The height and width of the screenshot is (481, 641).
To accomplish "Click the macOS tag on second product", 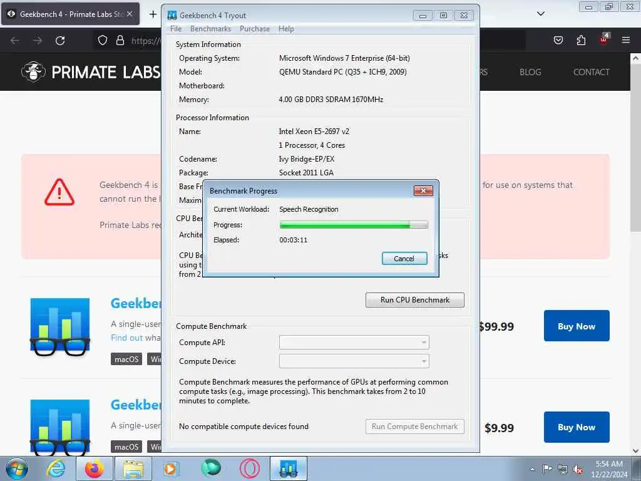I will pyautogui.click(x=126, y=447).
